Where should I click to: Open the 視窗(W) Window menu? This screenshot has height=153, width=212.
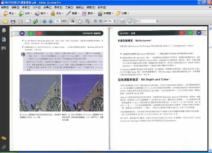[x=91, y=7]
